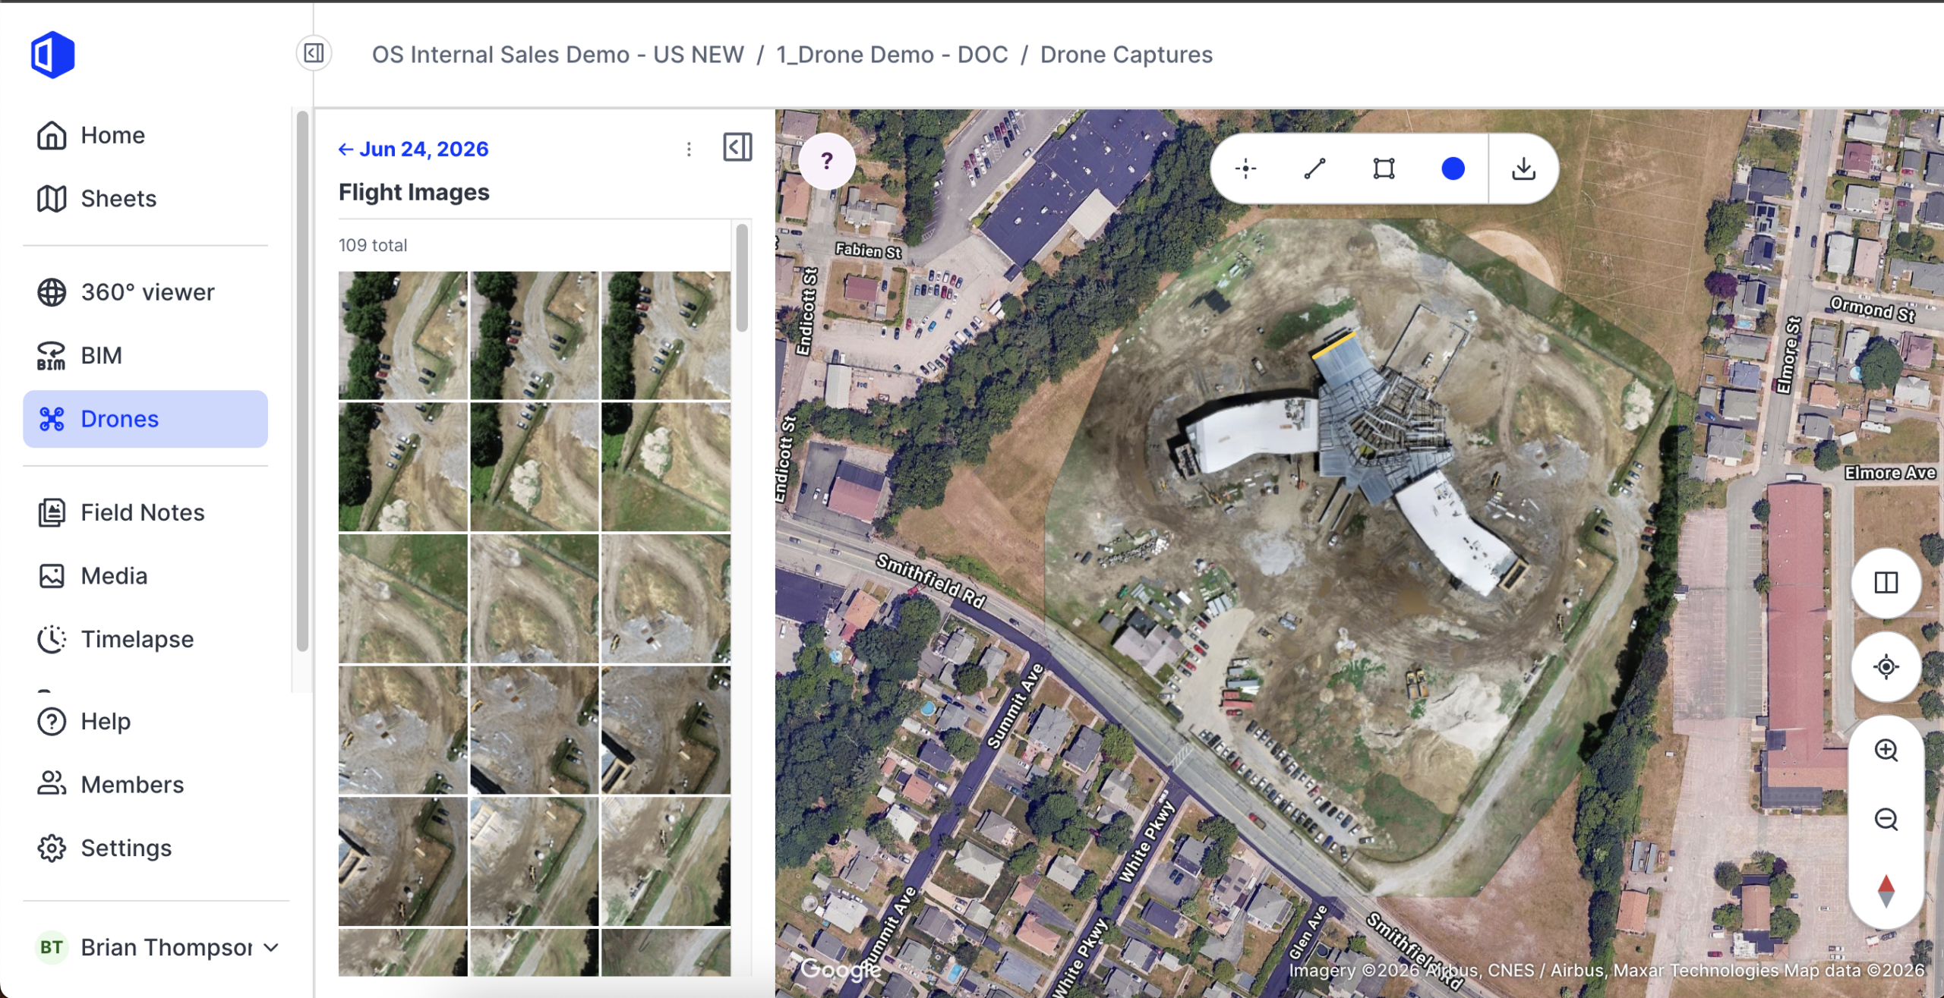The width and height of the screenshot is (1944, 998).
Task: Toggle the split compare view button
Action: point(1886,583)
